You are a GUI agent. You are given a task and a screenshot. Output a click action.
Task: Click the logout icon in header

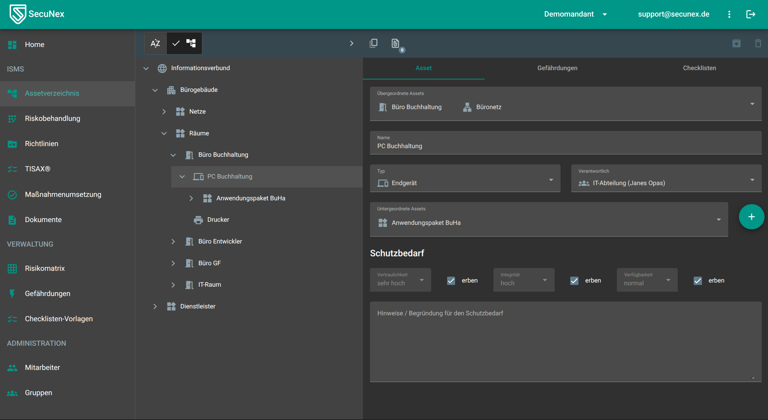750,14
